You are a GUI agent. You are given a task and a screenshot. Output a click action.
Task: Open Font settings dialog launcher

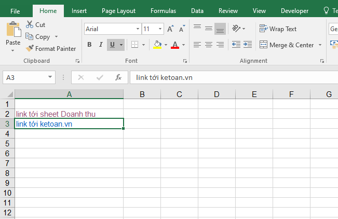coord(185,61)
